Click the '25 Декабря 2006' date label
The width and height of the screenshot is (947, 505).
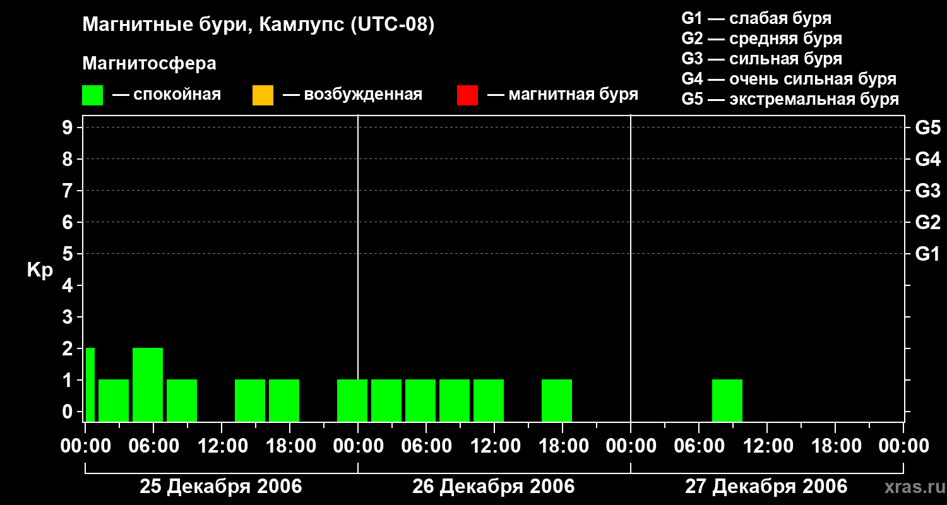point(221,487)
